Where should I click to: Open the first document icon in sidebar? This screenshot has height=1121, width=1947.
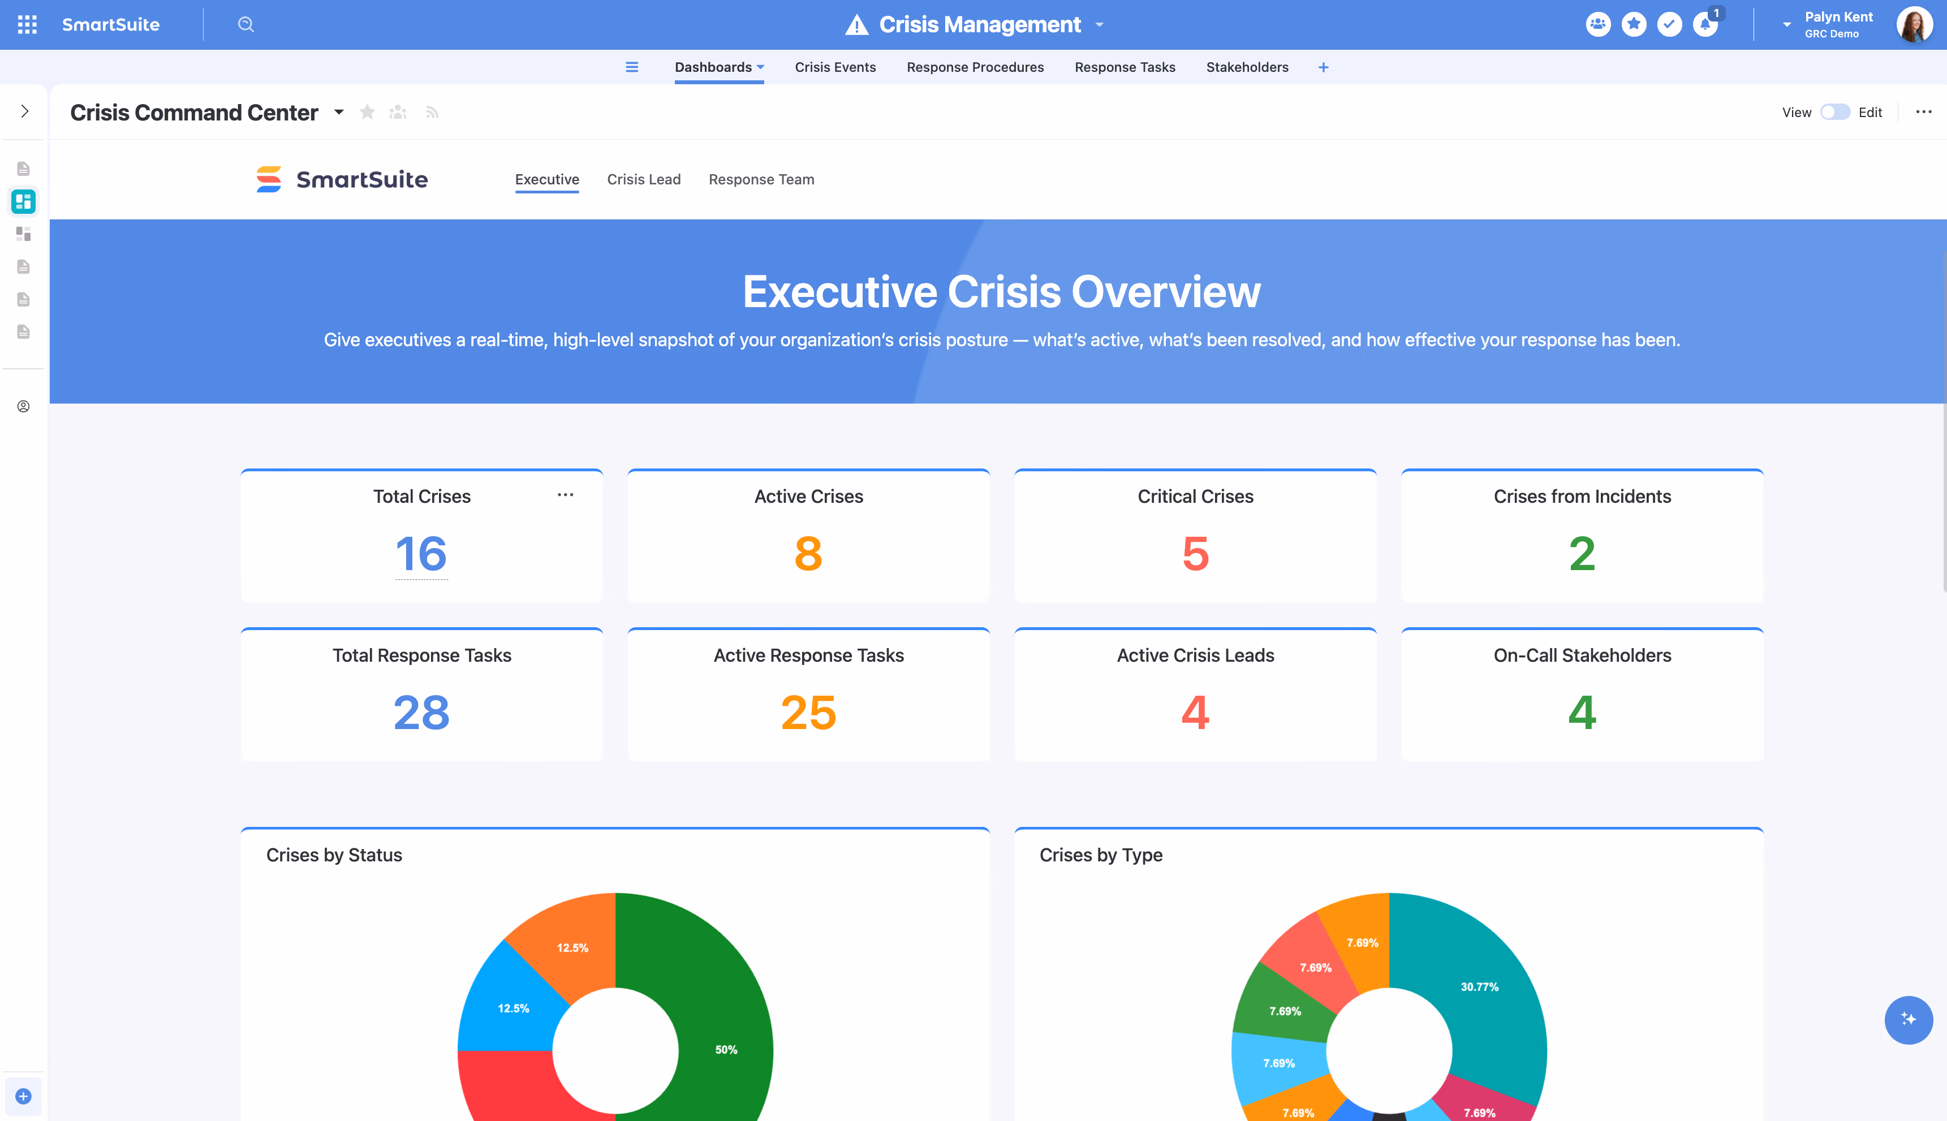[24, 169]
